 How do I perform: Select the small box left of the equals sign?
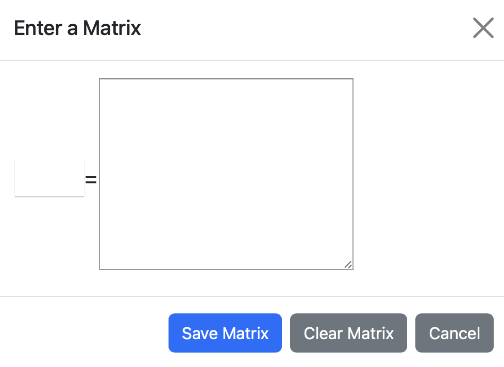click(49, 178)
